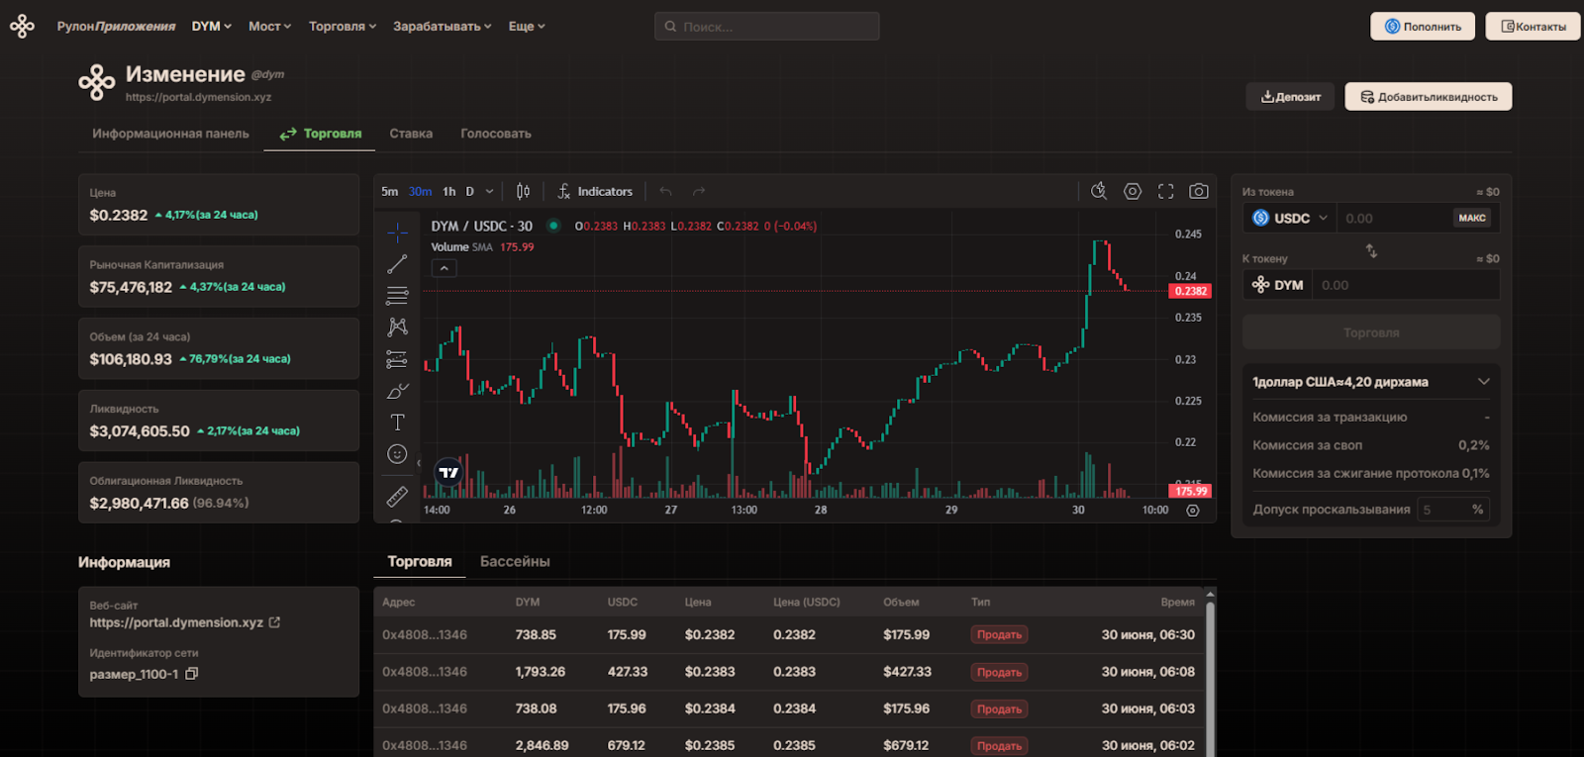1584x757 pixels.
Task: Select the trend line drawing tool
Action: [x=397, y=264]
